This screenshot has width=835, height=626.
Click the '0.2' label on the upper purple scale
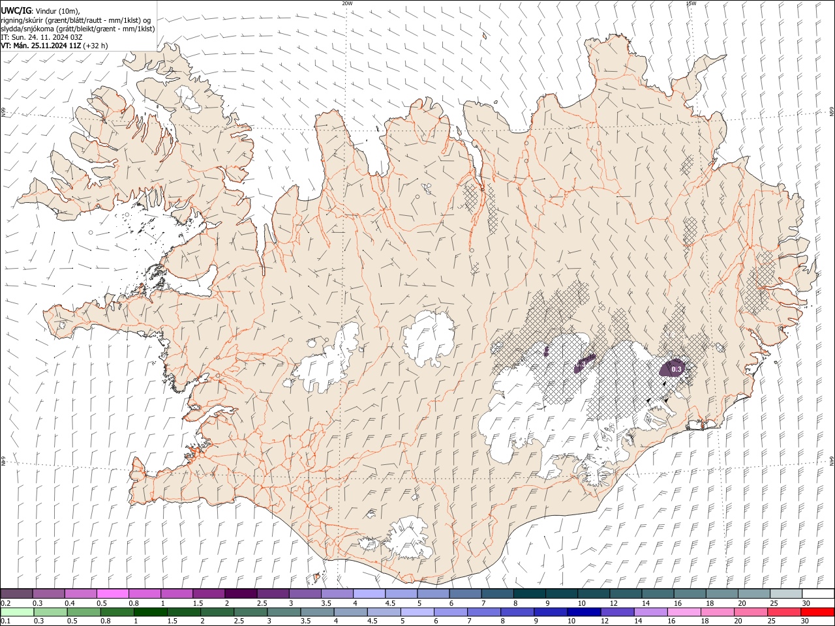(x=6, y=603)
